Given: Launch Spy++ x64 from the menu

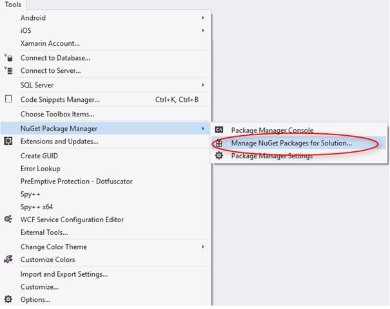Looking at the screenshot, I should coord(106,207).
